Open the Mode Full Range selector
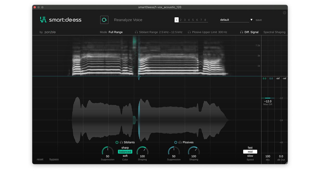The image size is (320, 171). click(116, 32)
